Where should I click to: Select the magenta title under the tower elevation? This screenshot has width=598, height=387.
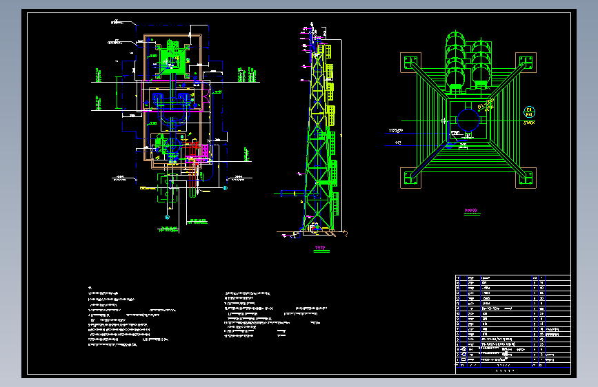tap(320, 248)
